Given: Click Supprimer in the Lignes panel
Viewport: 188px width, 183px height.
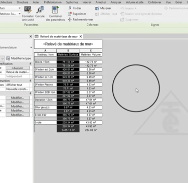Looking at the screenshot, I should tap(129, 19).
